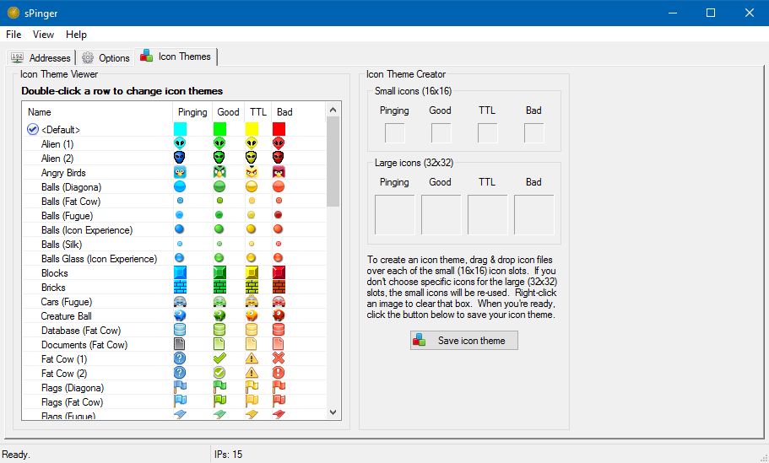
Task: Click the Alien (1) green Good icon
Action: pos(219,143)
